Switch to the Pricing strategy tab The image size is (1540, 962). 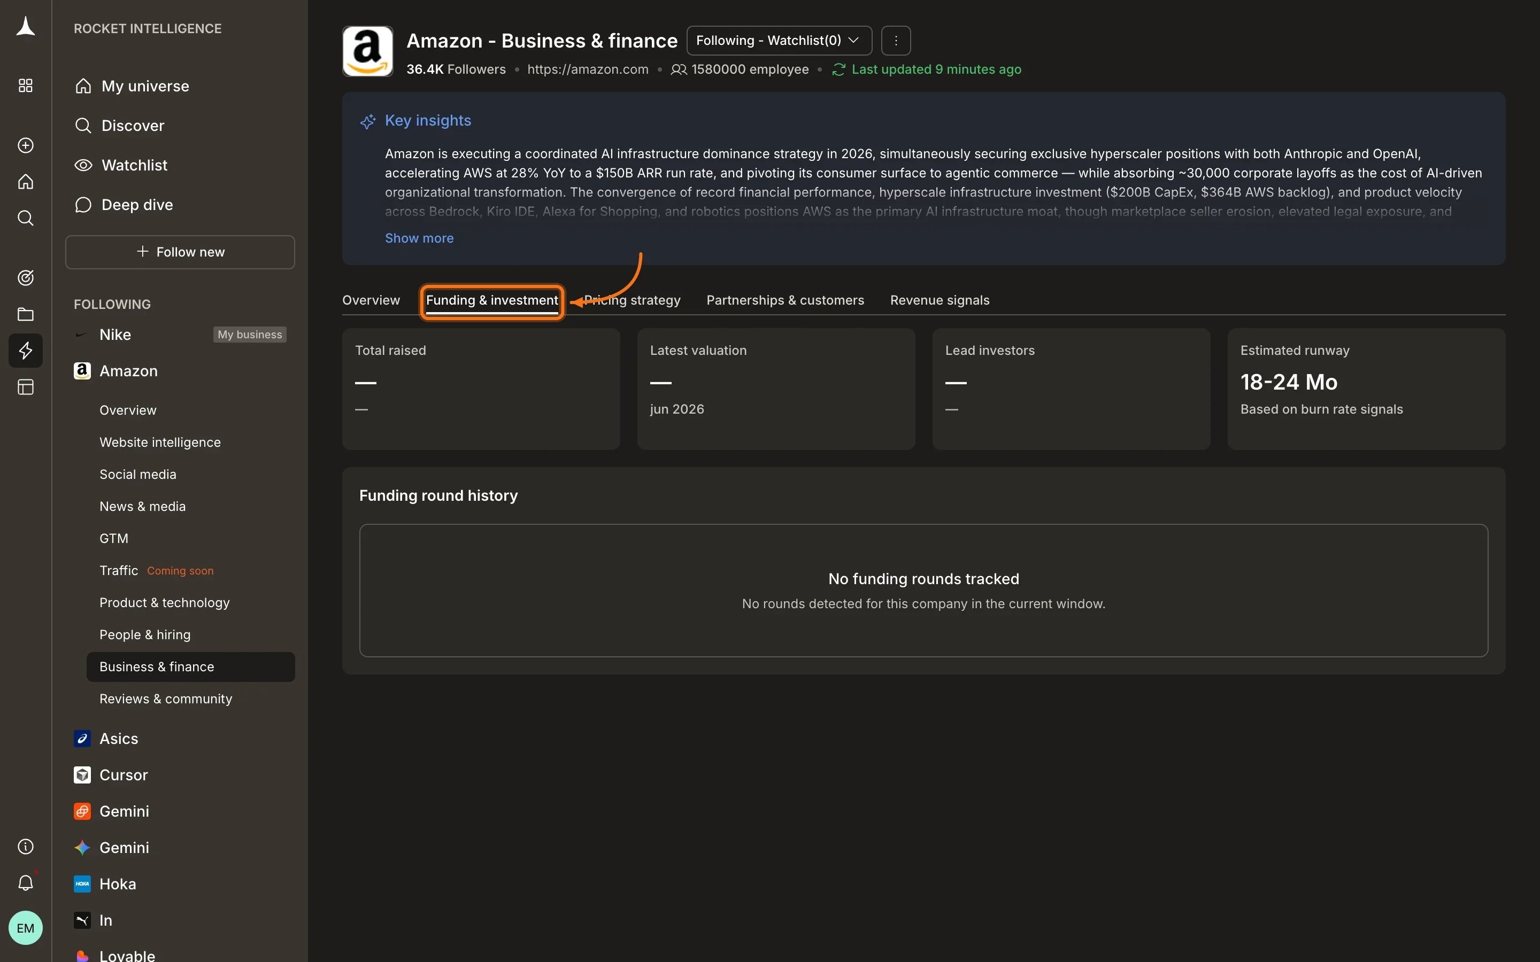[x=632, y=300]
